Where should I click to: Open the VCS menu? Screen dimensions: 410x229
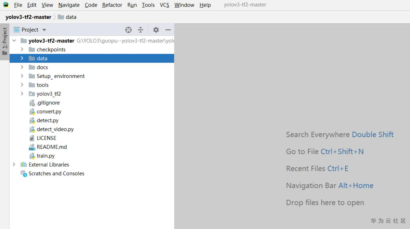(x=164, y=5)
